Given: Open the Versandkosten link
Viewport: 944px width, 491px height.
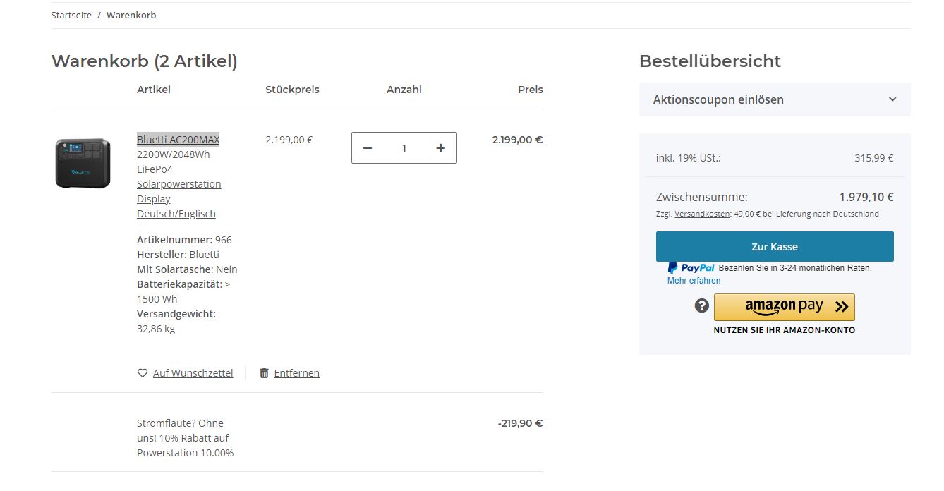Looking at the screenshot, I should [x=702, y=214].
